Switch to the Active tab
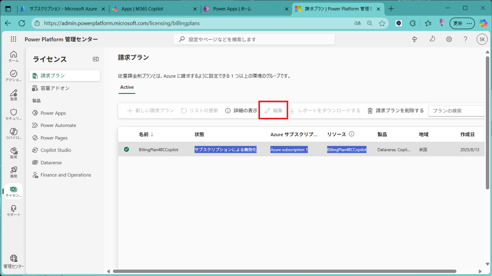The height and width of the screenshot is (276, 492). (x=127, y=87)
